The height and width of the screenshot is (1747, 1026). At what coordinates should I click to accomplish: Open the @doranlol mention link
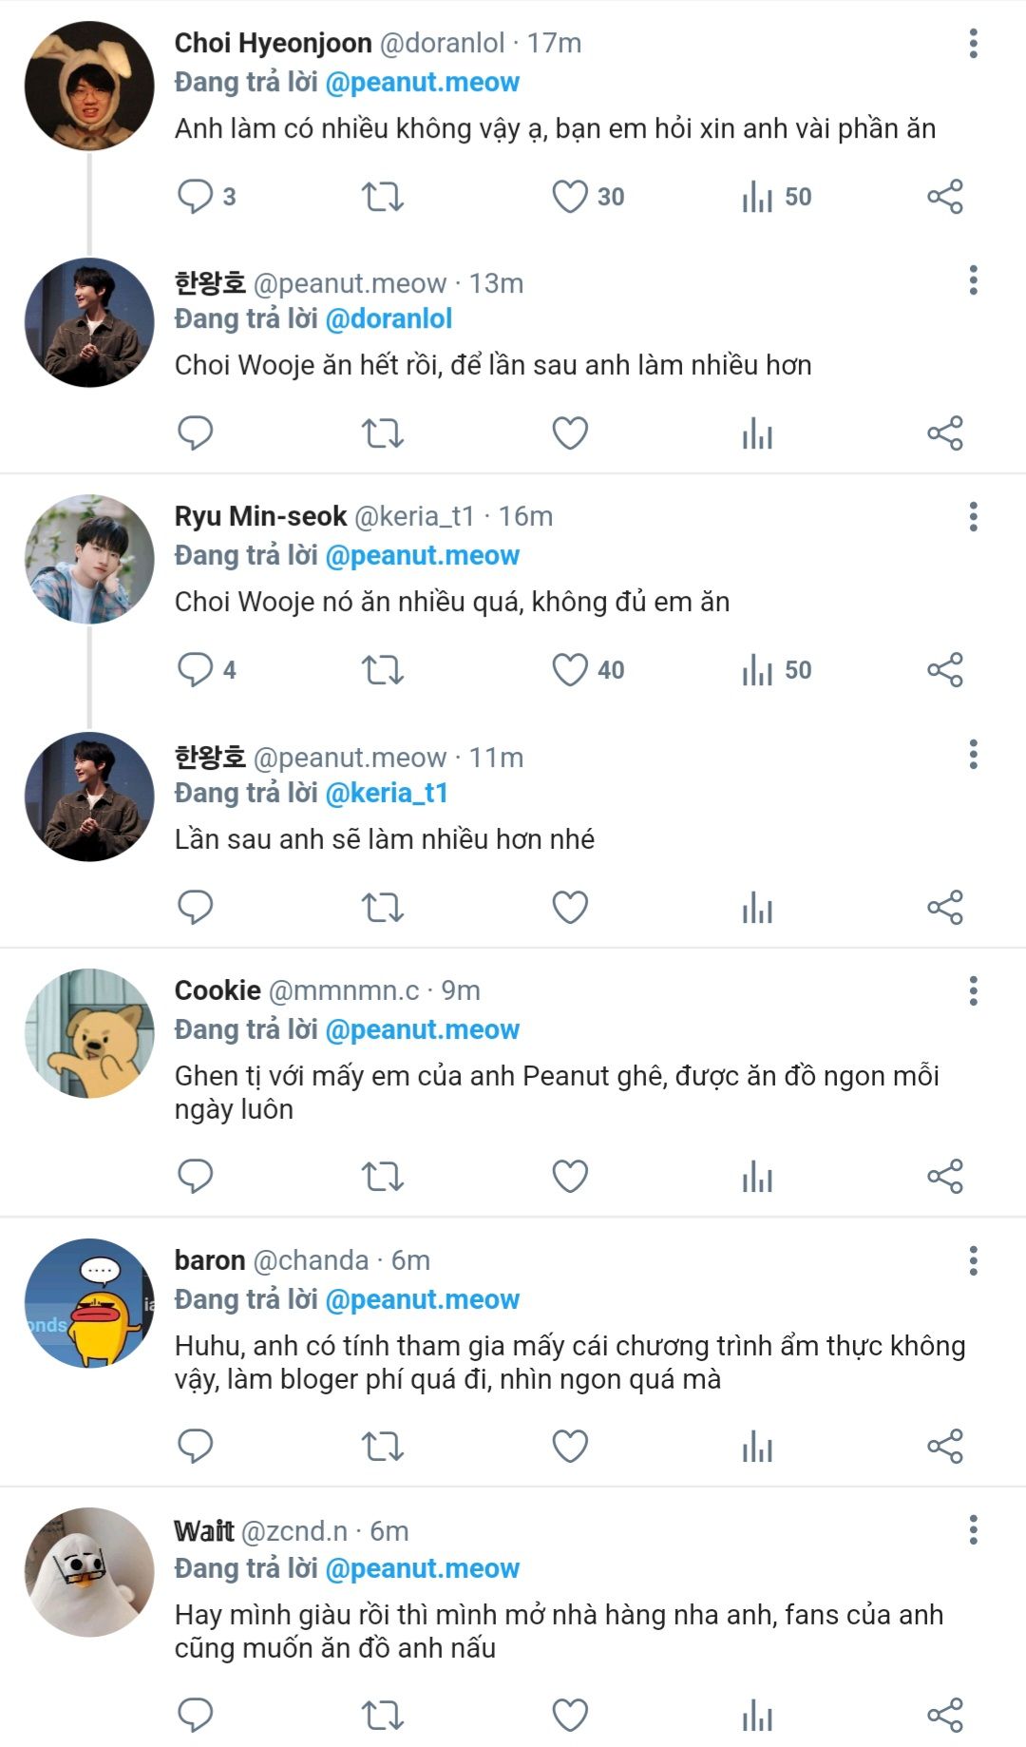[x=389, y=319]
